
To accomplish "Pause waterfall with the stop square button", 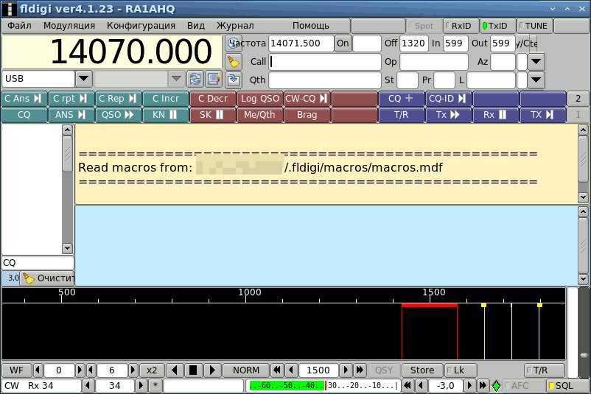I will [193, 370].
